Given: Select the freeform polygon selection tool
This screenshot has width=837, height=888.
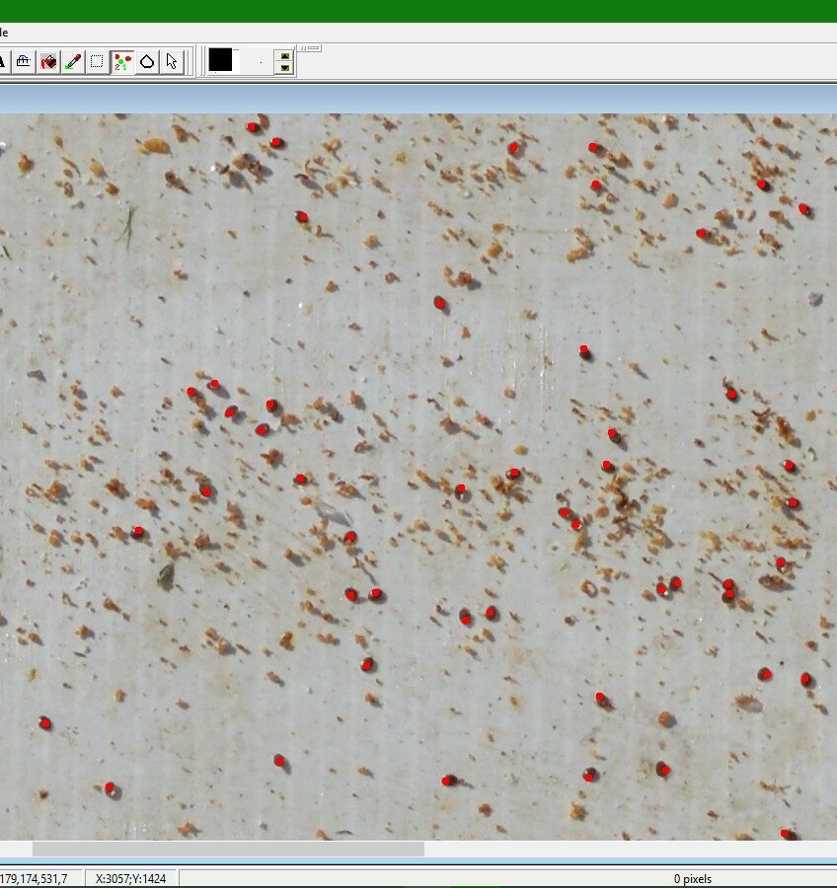Looking at the screenshot, I should 147,62.
